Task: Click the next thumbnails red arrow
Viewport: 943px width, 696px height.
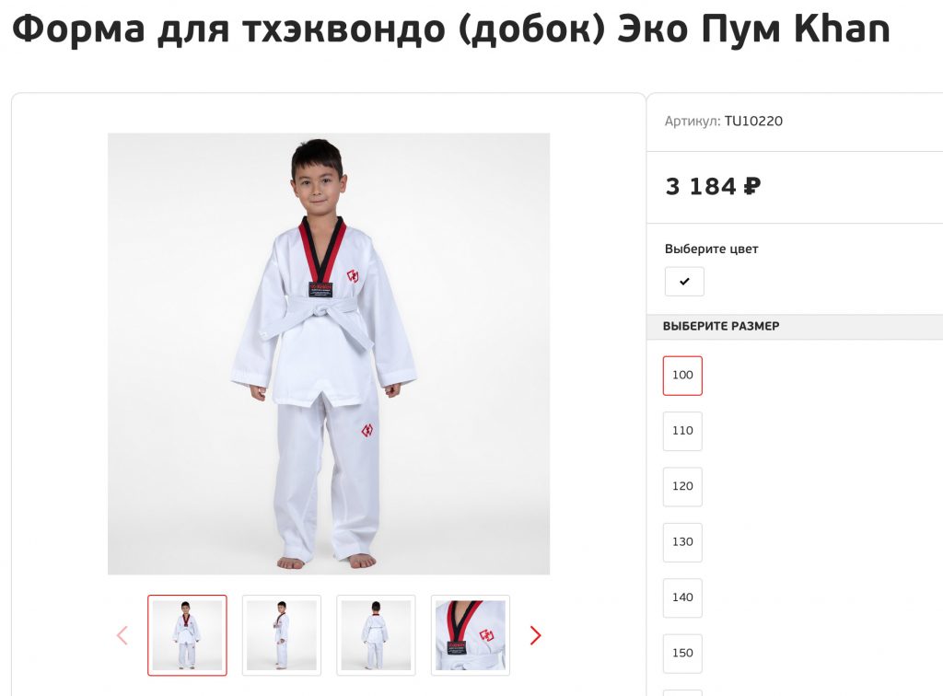Action: click(535, 635)
